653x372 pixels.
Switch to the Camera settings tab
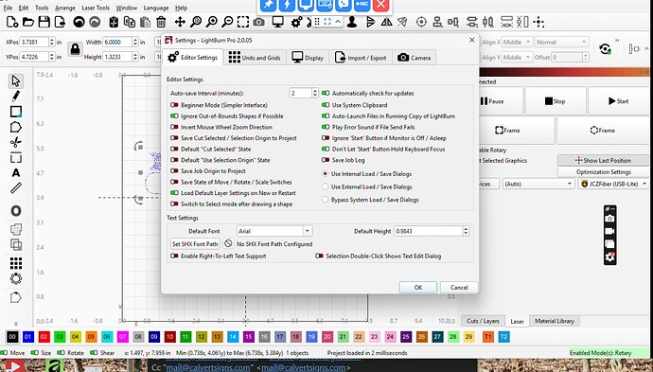(x=414, y=58)
